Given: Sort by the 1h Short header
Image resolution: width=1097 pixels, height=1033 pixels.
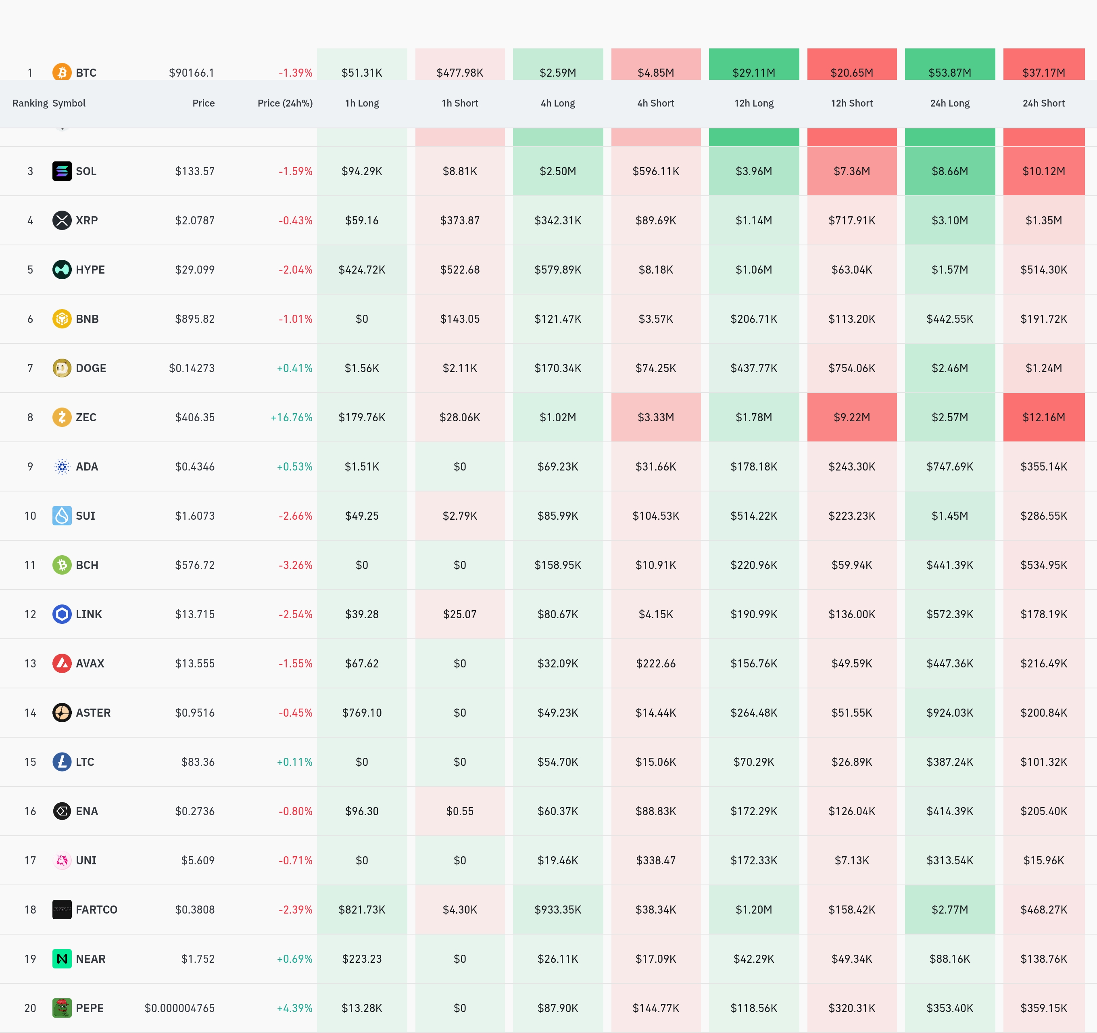Looking at the screenshot, I should pyautogui.click(x=460, y=103).
